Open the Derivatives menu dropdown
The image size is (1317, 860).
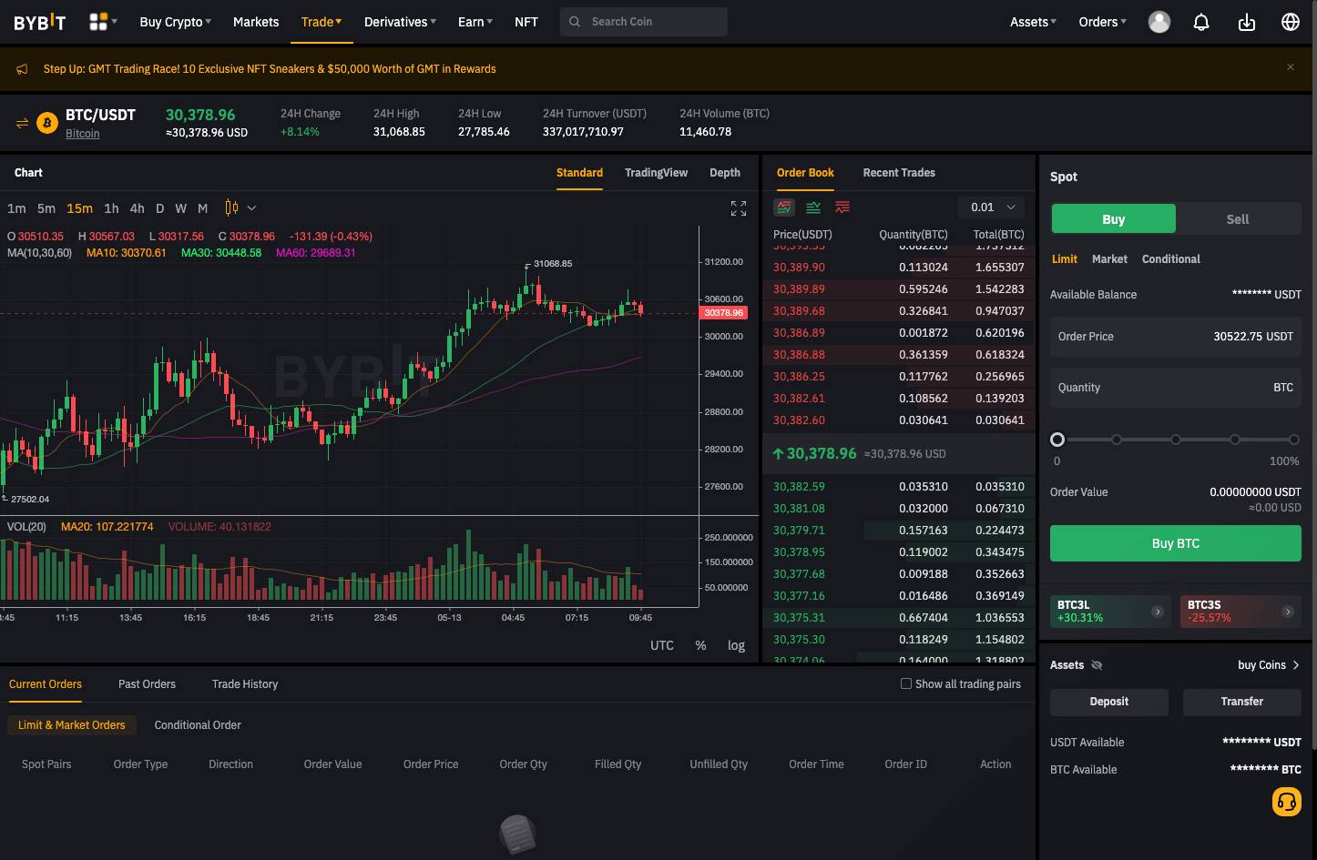[x=400, y=22]
